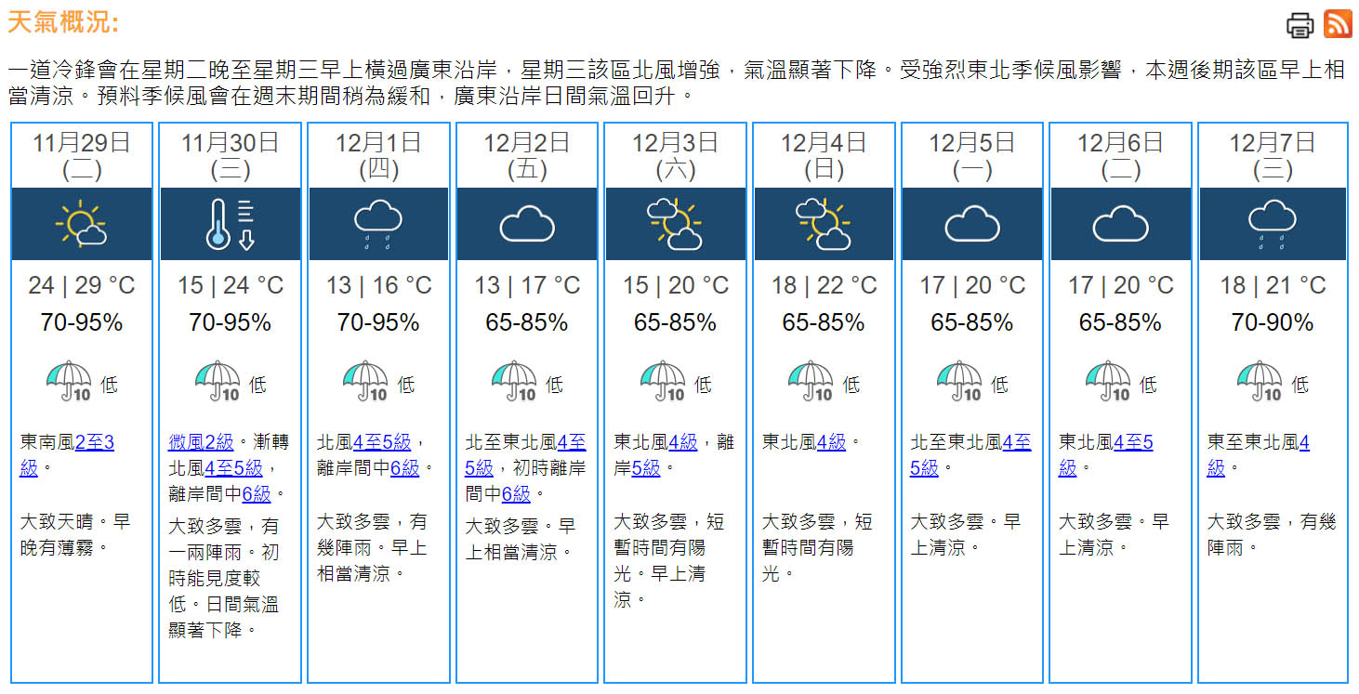Click the umbrella rain probability icon for 11月29日

[70, 382]
